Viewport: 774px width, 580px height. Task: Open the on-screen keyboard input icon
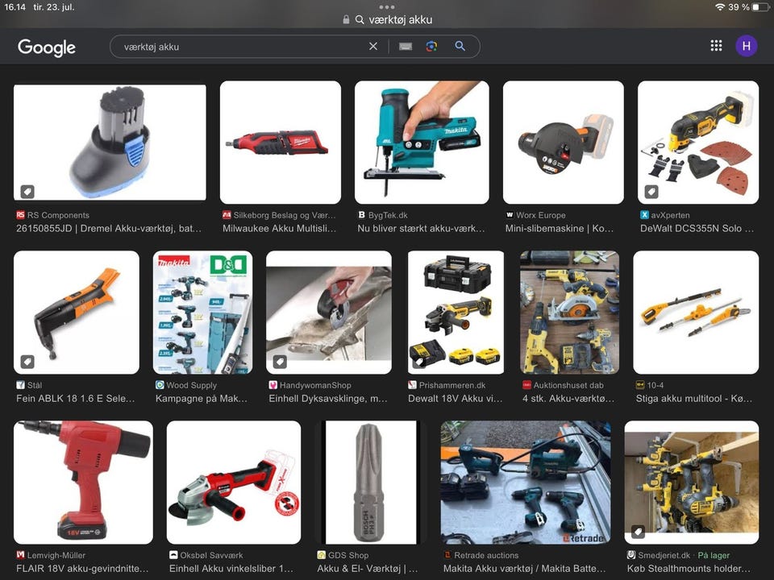click(x=406, y=47)
